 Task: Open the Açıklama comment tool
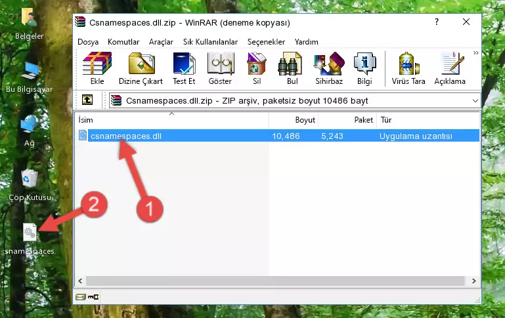point(450,68)
